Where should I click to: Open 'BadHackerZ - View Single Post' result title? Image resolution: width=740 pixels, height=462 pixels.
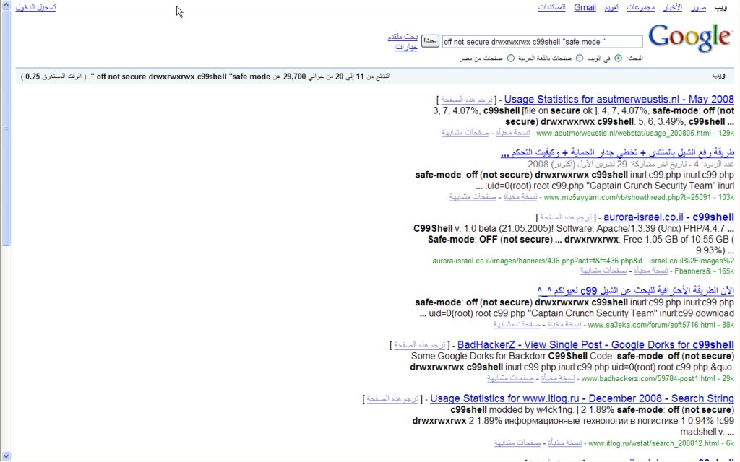tap(595, 345)
